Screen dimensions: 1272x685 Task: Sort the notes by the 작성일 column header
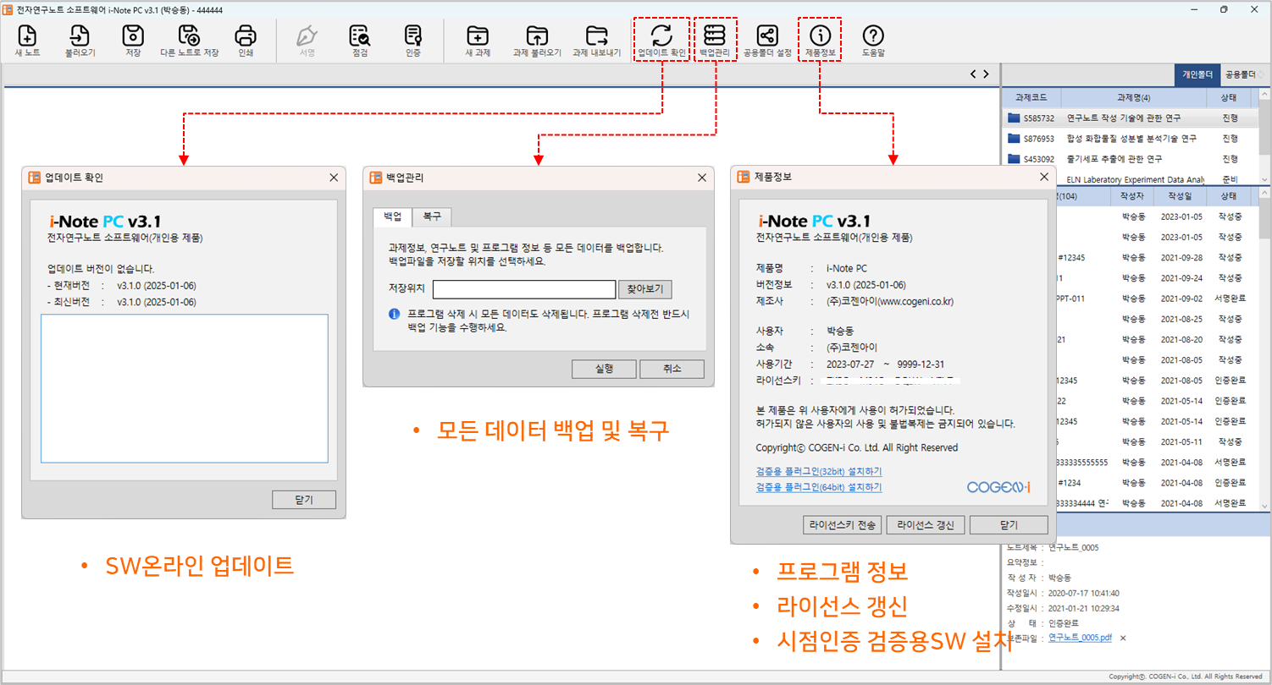click(1181, 196)
